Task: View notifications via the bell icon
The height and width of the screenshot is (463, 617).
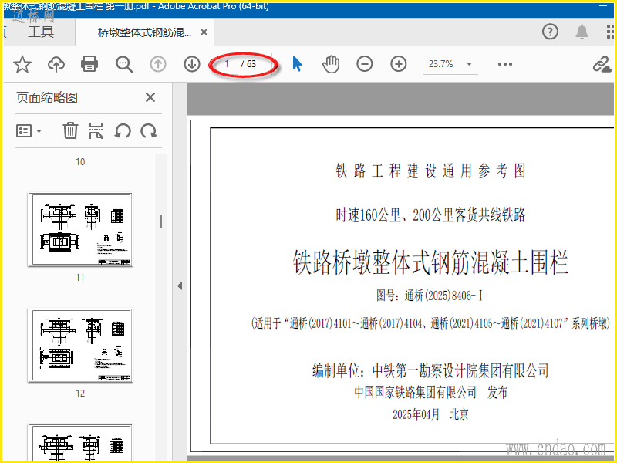Action: coord(582,32)
